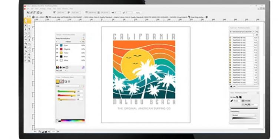This screenshot has width=278, height=139.
Task: Click the Fill Rule second icon in Style panel
Action: [x=240, y=97]
